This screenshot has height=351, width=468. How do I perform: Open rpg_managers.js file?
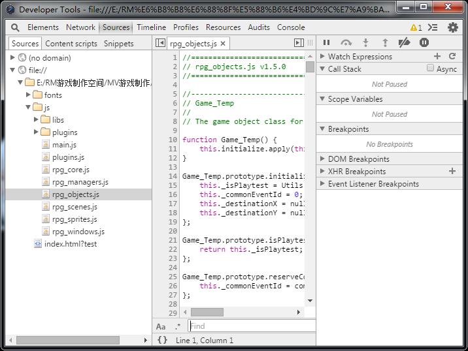[x=80, y=182]
